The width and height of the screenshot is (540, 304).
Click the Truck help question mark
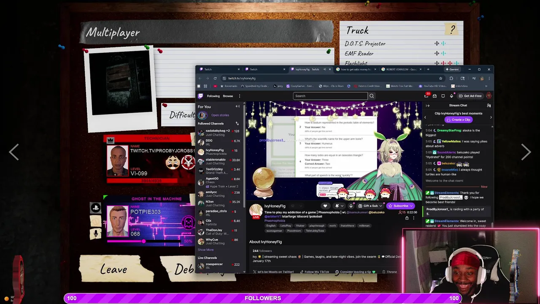(453, 30)
